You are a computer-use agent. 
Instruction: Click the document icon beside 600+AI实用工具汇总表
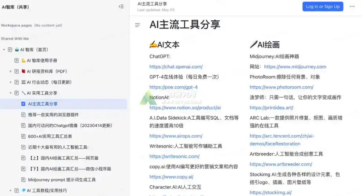point(23,136)
